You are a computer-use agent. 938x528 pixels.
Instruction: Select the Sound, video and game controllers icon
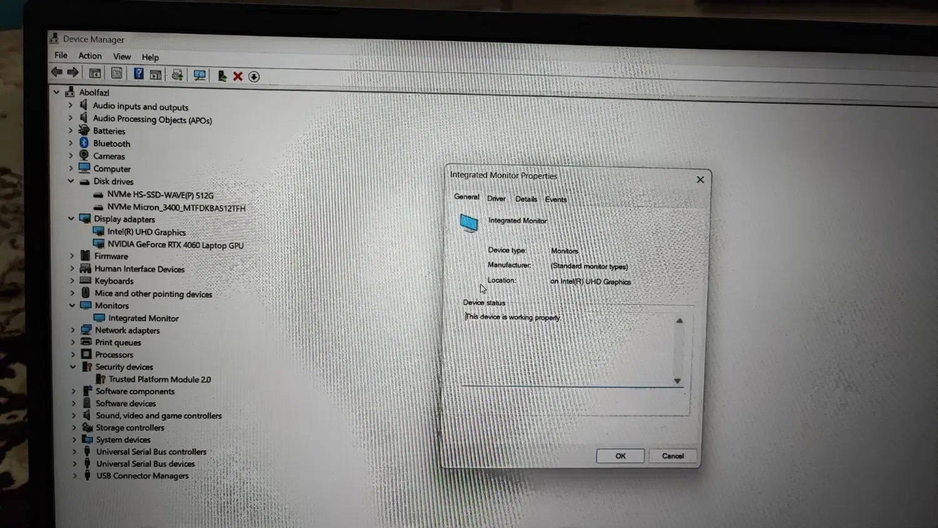coord(87,415)
